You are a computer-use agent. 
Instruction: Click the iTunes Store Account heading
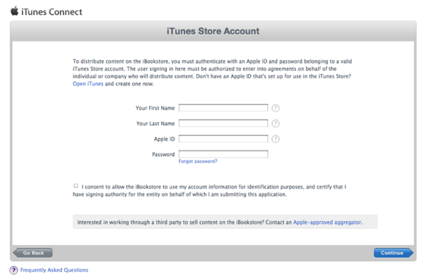pos(213,31)
